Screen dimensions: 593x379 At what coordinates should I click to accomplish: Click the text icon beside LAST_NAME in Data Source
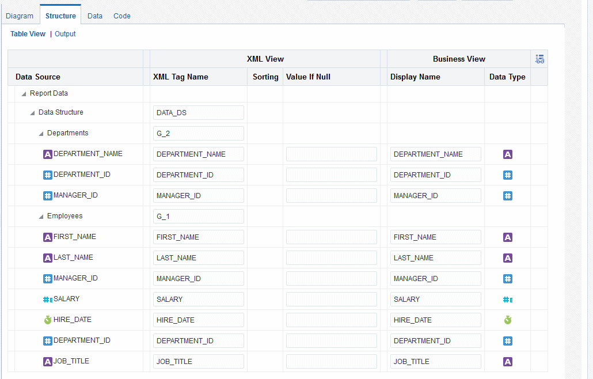(47, 257)
